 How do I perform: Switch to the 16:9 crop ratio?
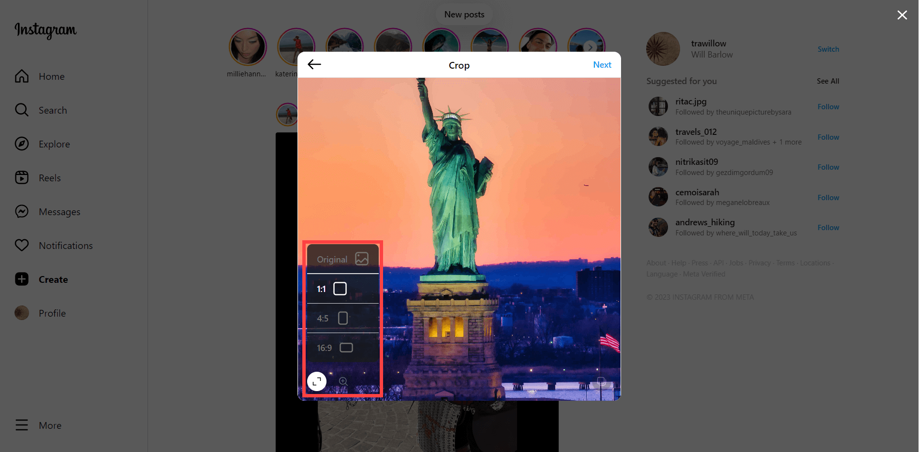tap(346, 347)
